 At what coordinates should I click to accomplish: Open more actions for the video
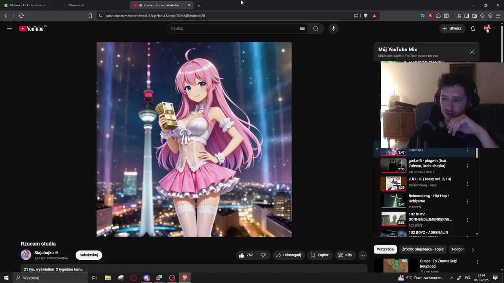[x=363, y=255]
